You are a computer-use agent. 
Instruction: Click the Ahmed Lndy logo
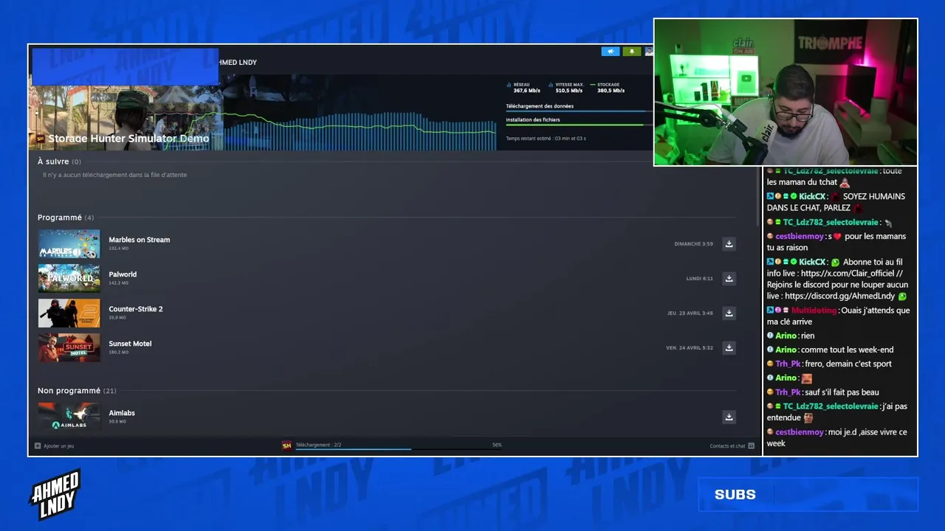[x=55, y=494]
